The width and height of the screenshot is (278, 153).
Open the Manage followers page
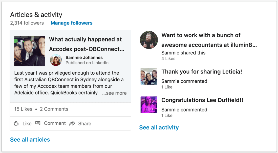[x=72, y=23]
